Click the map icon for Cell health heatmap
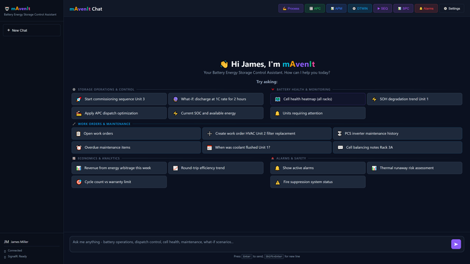The width and height of the screenshot is (470, 264). click(x=277, y=99)
